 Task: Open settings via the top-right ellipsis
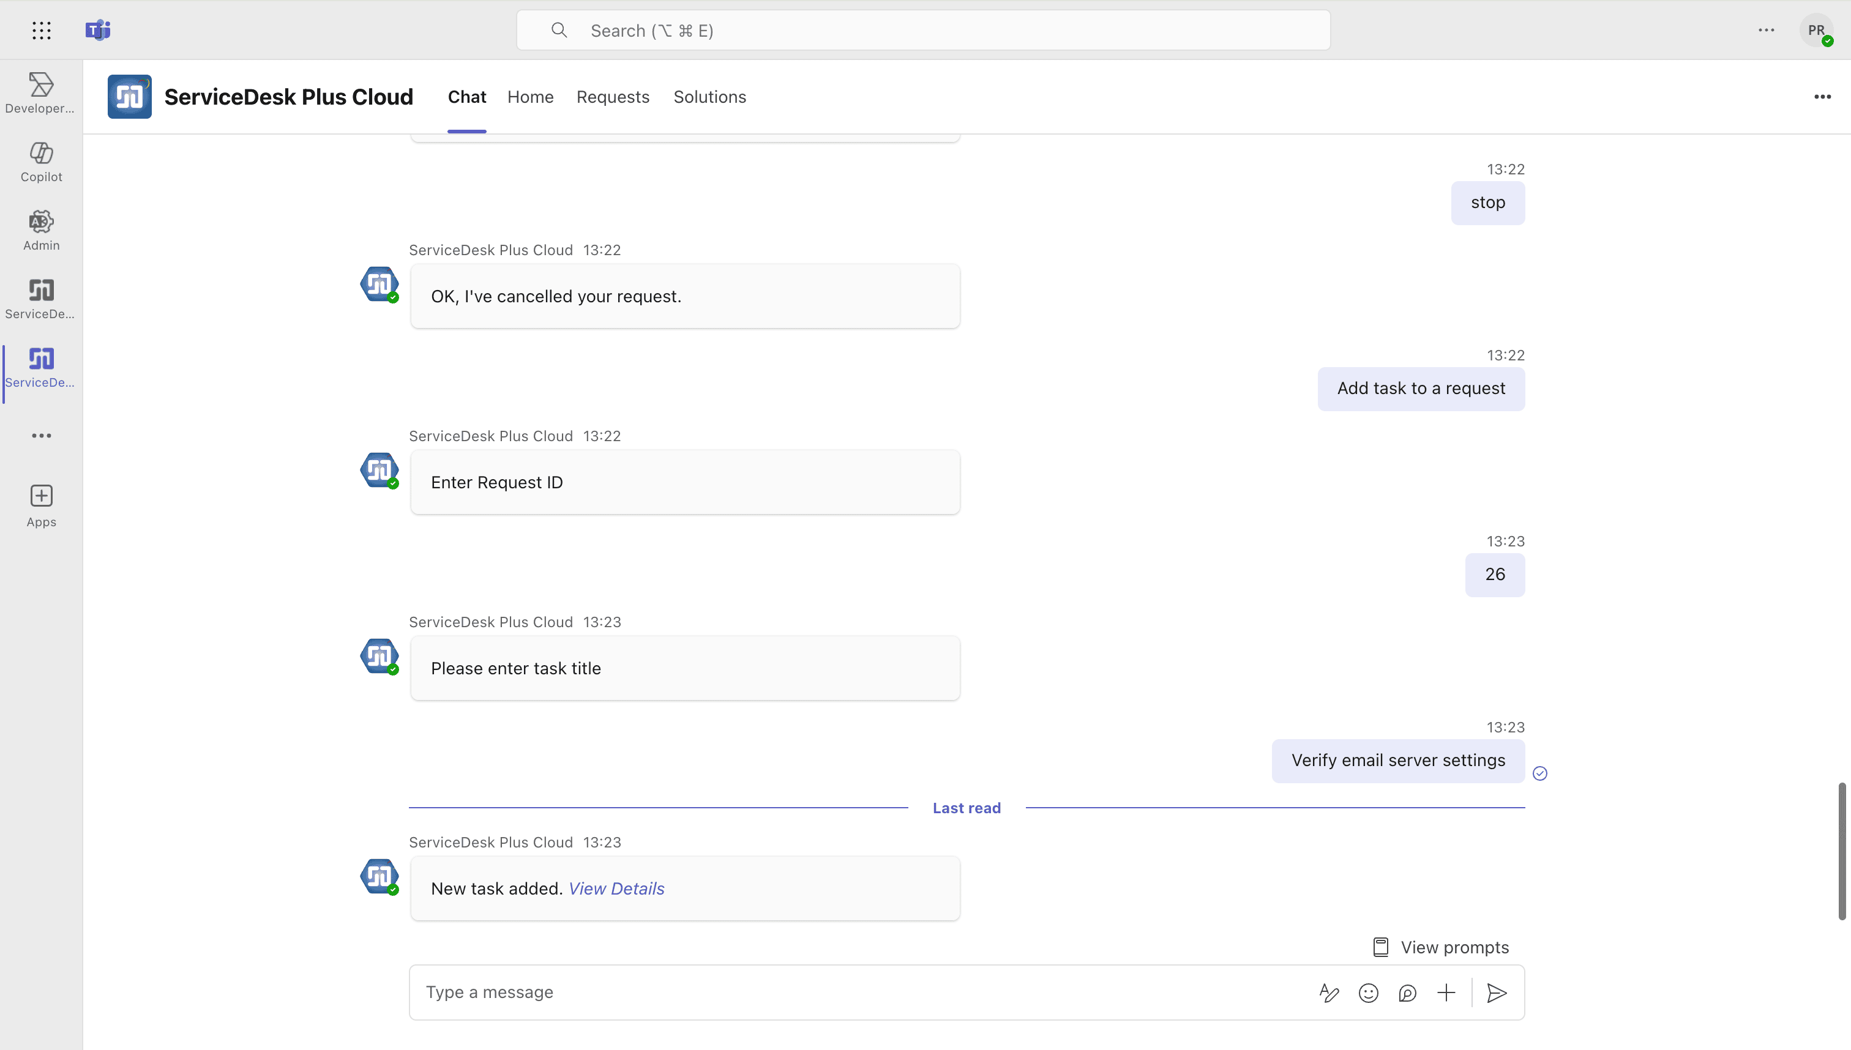click(x=1767, y=31)
